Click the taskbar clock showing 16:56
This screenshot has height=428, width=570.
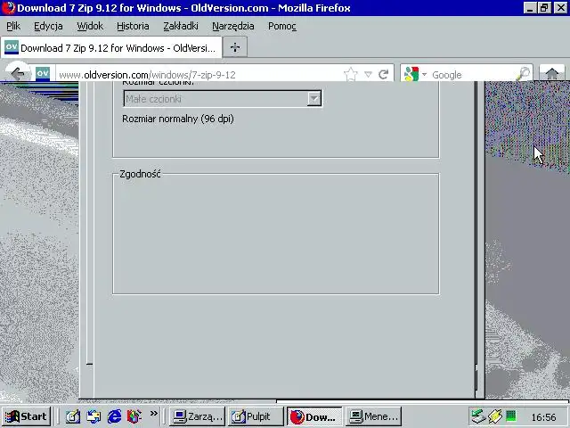[x=543, y=417]
